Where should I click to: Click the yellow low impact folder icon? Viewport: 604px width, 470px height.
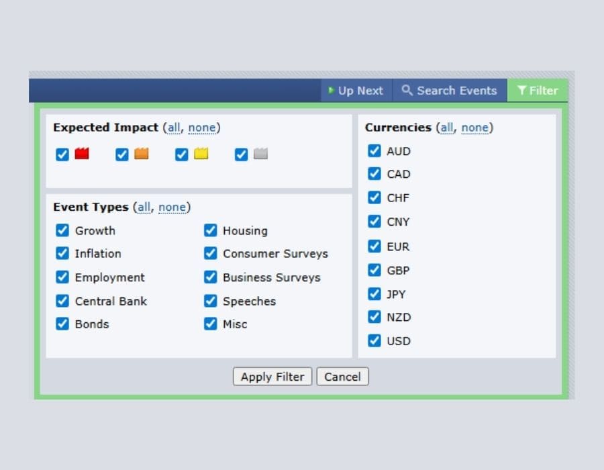click(x=201, y=153)
